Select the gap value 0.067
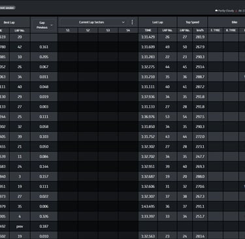Viewport: 245px width, 239px height. click(44, 67)
